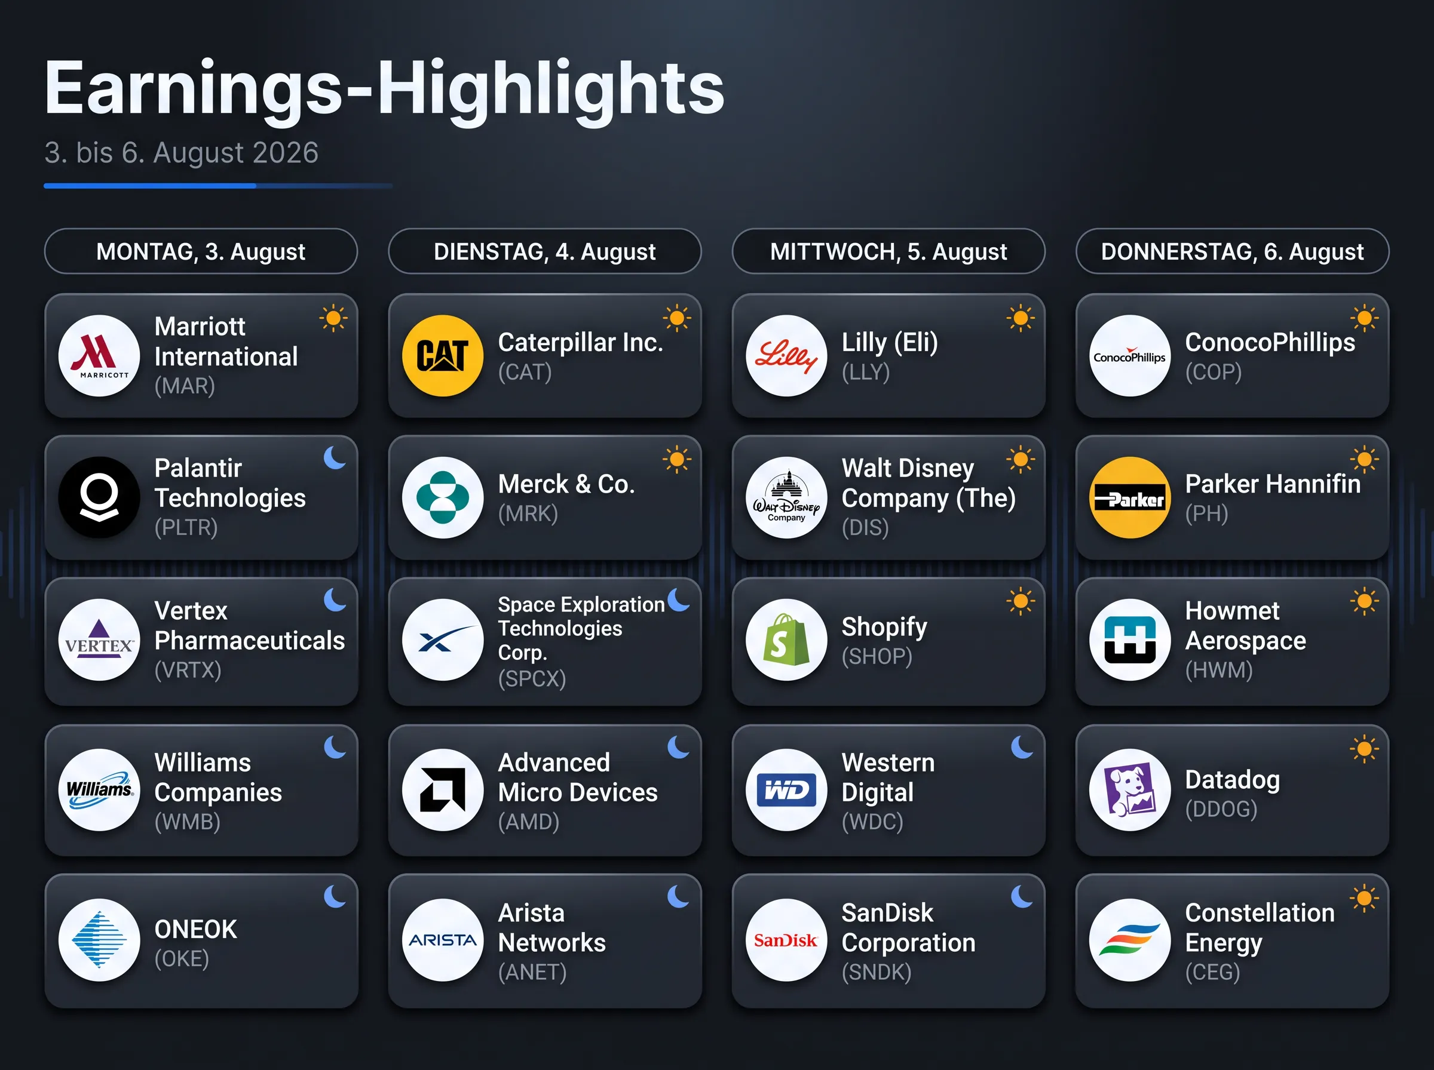
Task: Click the Arista Networks logo
Action: tap(443, 940)
